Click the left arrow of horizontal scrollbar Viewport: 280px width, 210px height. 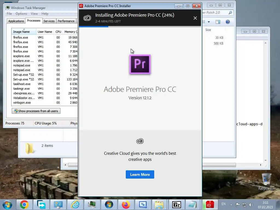(x=65, y=165)
